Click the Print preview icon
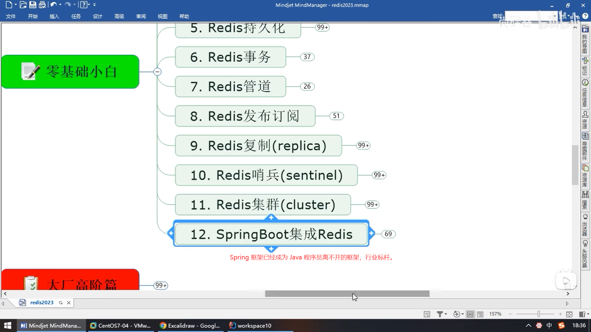Viewport: 591px width, 332px height. pos(42,5)
